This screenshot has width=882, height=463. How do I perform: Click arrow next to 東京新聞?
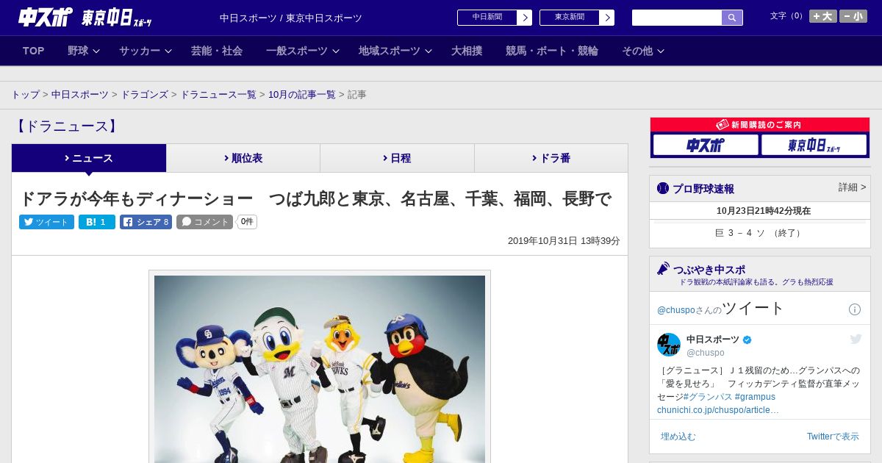coord(607,18)
